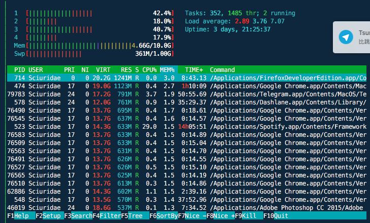This screenshot has width=370, height=223.
Task: Click Uptime 3 days value
Action: (x=242, y=29)
